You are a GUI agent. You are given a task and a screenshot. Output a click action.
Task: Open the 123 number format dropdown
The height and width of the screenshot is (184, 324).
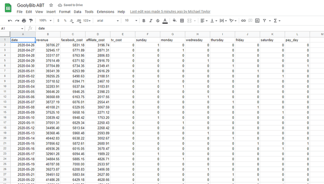pos(87,21)
